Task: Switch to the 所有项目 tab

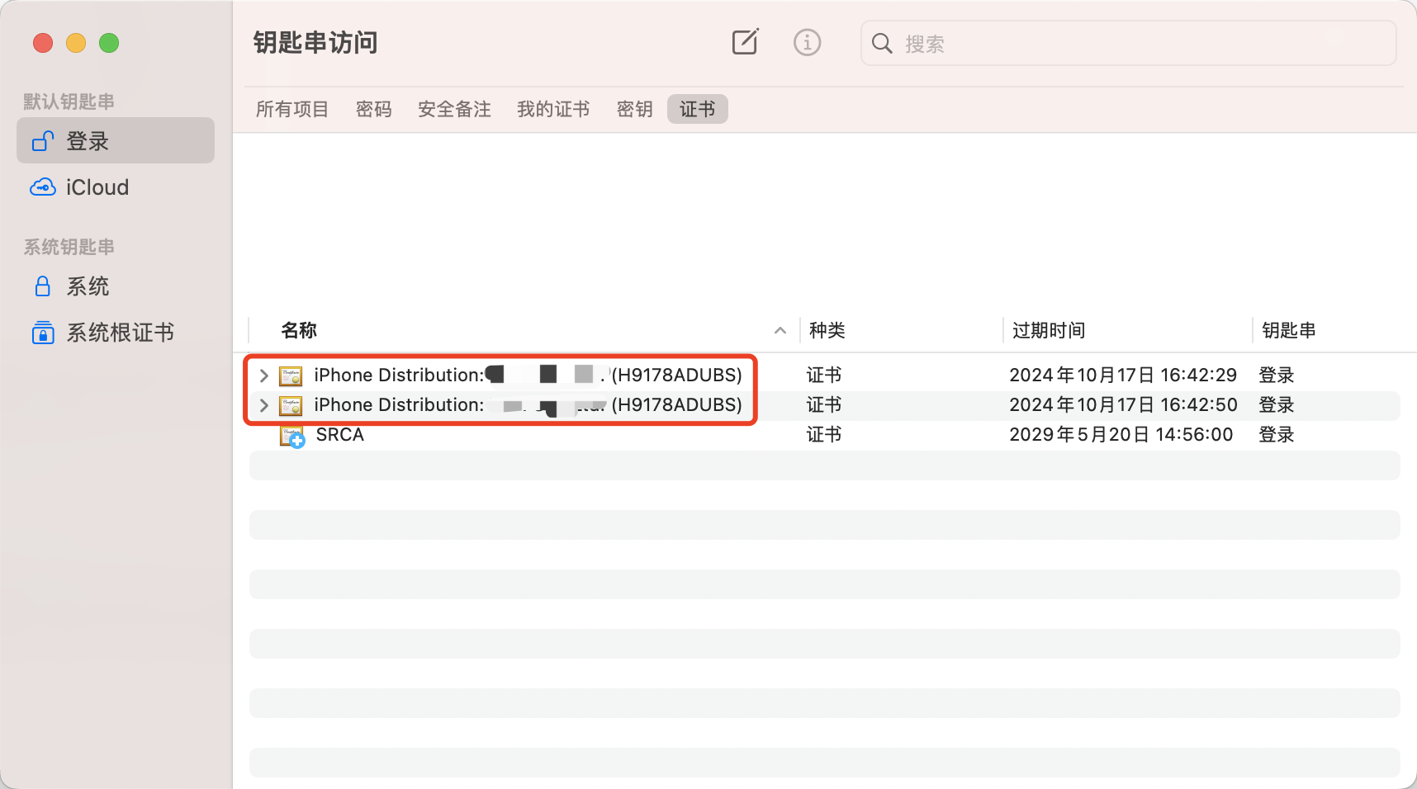Action: pyautogui.click(x=292, y=109)
